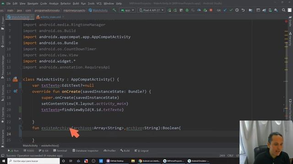Click the existeArchivo() breadcrumb below editor

coord(50,146)
